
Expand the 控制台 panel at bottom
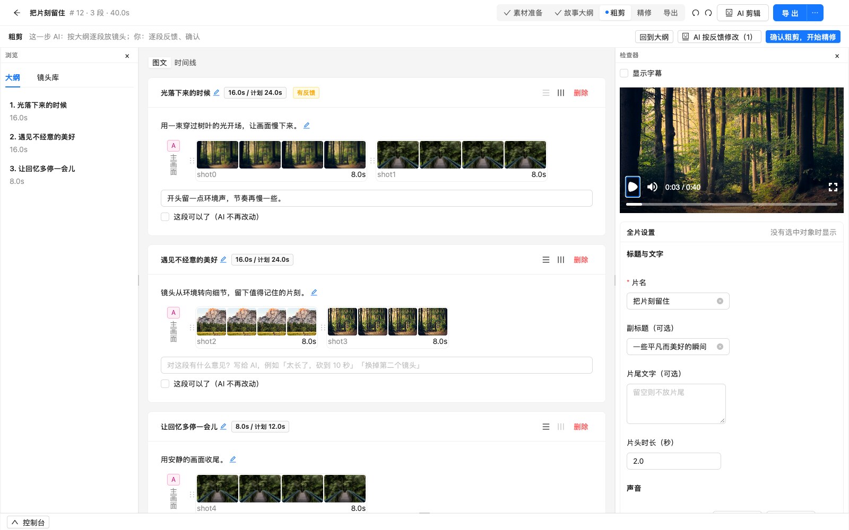28,523
